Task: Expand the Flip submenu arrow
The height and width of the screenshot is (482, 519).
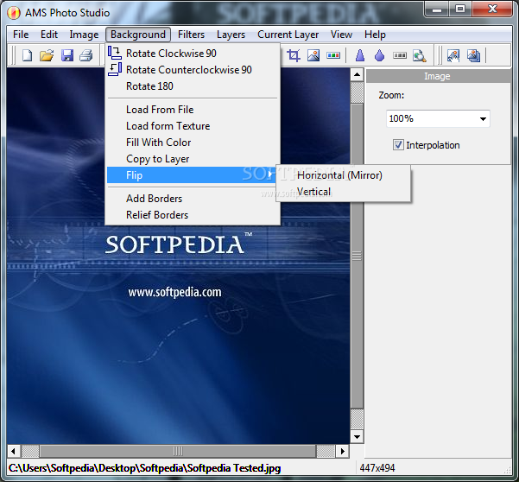Action: click(270, 174)
